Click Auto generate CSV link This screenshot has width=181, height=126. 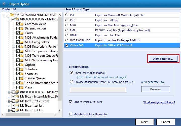tap(153, 82)
